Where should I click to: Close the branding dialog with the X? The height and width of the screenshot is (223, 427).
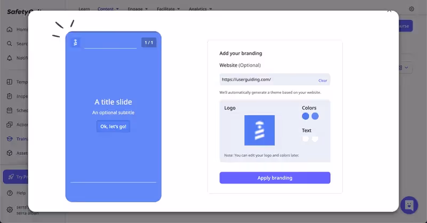tap(389, 11)
